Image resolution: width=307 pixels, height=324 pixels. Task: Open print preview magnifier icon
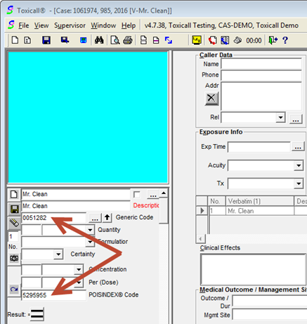point(115,40)
